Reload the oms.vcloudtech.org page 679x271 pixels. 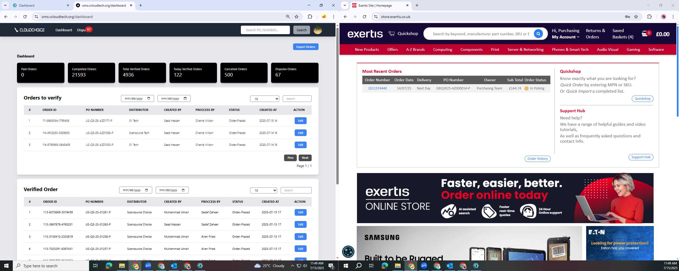(x=25, y=17)
